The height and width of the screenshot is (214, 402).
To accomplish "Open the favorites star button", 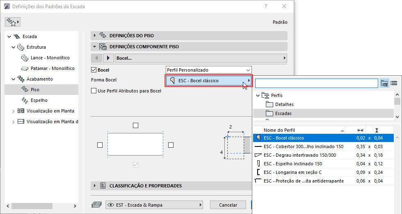I will point(13,22).
